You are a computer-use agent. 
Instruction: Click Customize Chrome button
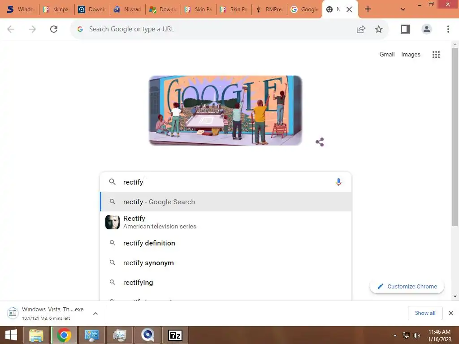[407, 286]
